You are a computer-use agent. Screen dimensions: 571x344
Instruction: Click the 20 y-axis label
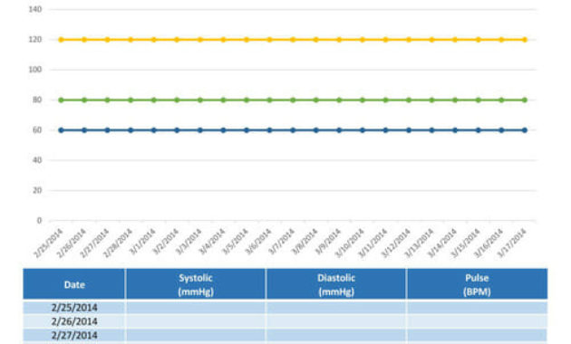tap(37, 190)
